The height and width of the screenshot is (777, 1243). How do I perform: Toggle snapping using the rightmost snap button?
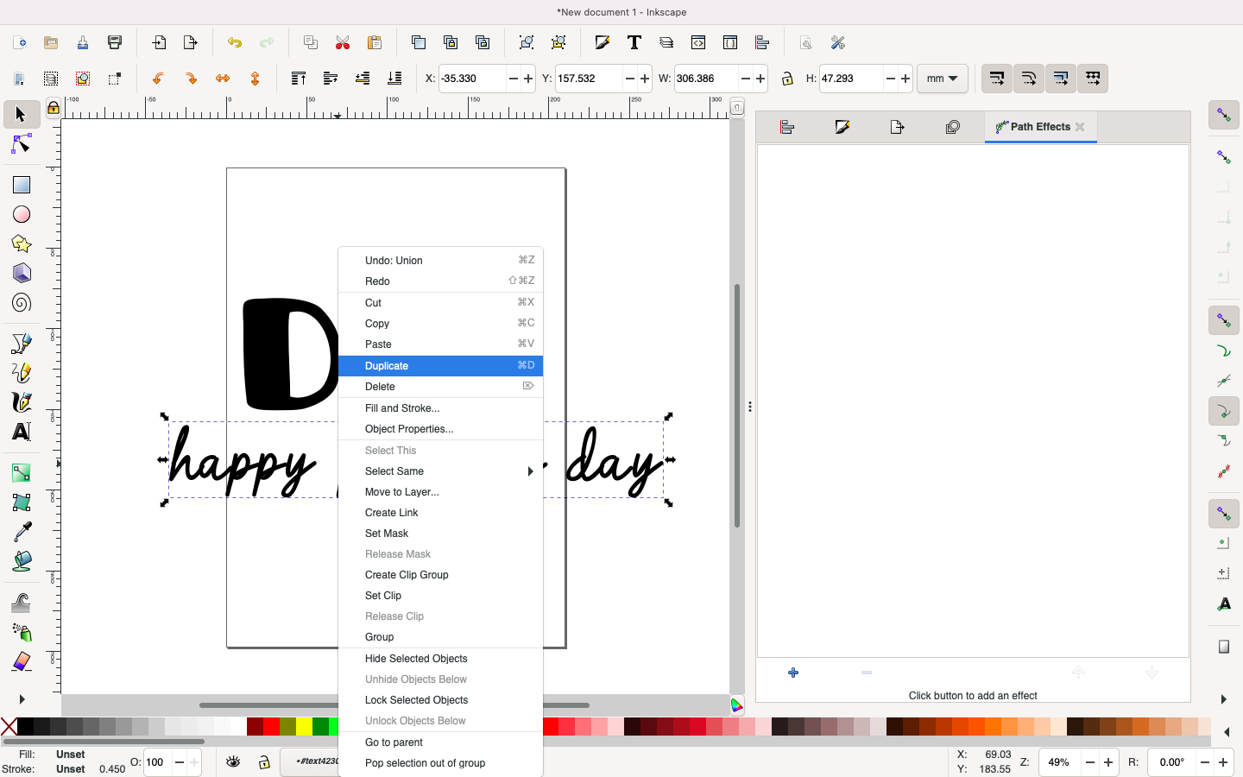[x=1093, y=79]
